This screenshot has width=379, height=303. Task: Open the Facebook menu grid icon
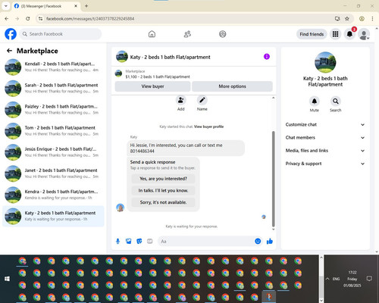coord(335,34)
